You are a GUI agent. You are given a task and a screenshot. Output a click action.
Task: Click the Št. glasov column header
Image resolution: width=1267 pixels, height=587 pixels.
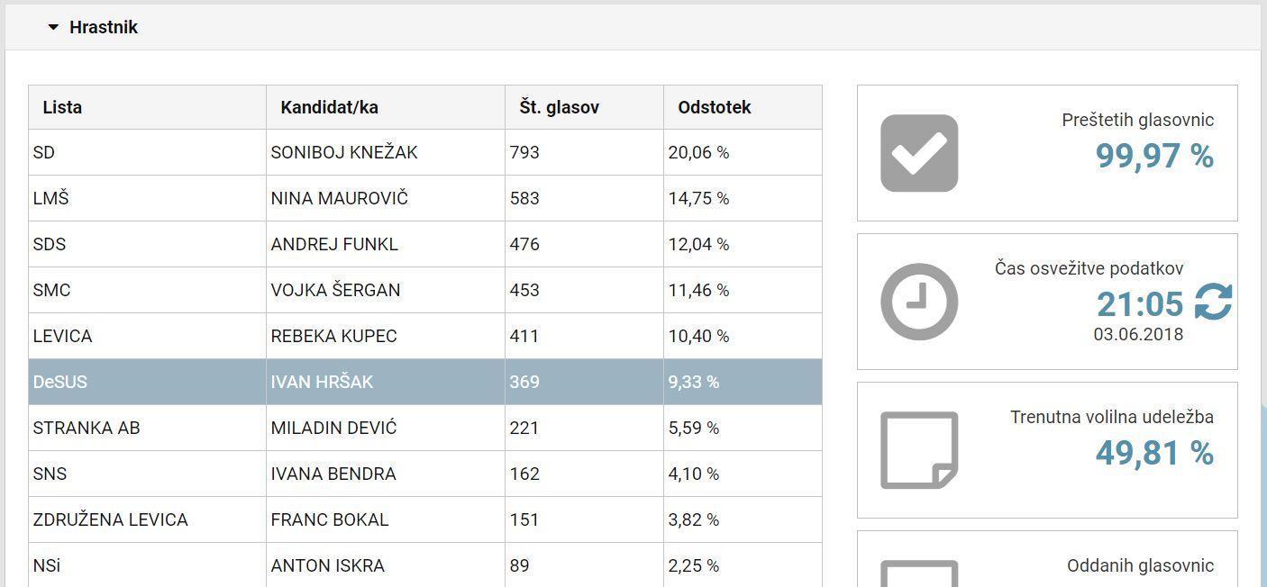(x=559, y=107)
